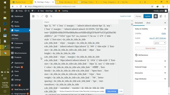Expand the Discussion panel
The image size is (170, 95).
pos(151,73)
